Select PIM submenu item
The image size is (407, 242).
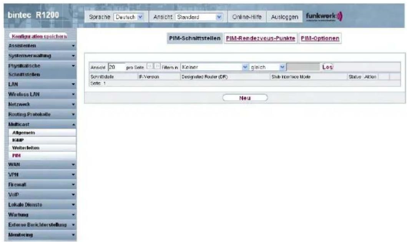(x=43, y=155)
